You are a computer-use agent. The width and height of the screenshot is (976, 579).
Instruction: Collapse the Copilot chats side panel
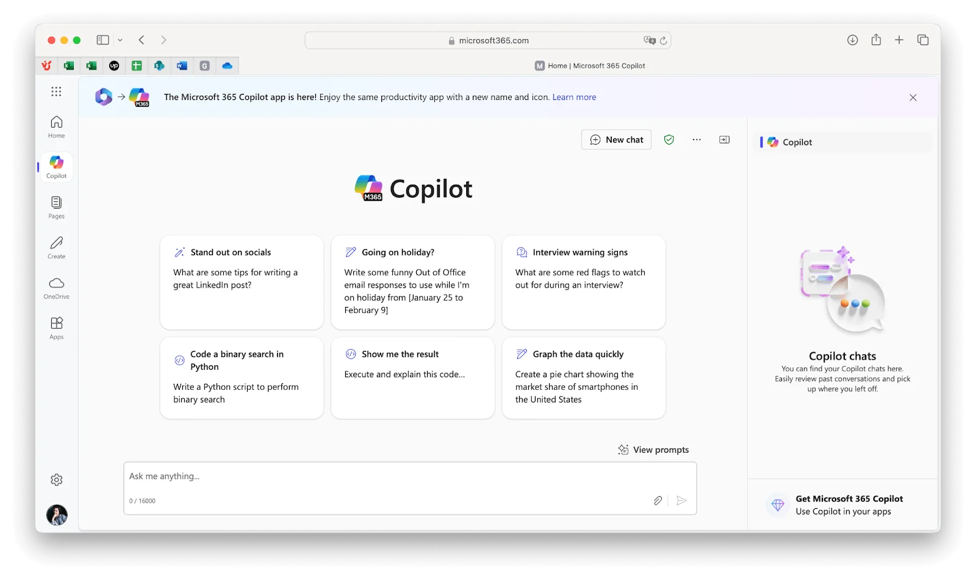725,140
